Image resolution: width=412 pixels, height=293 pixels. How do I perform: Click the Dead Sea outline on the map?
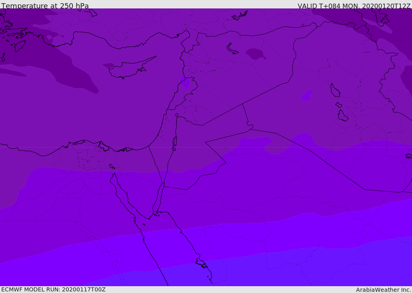tap(175, 141)
